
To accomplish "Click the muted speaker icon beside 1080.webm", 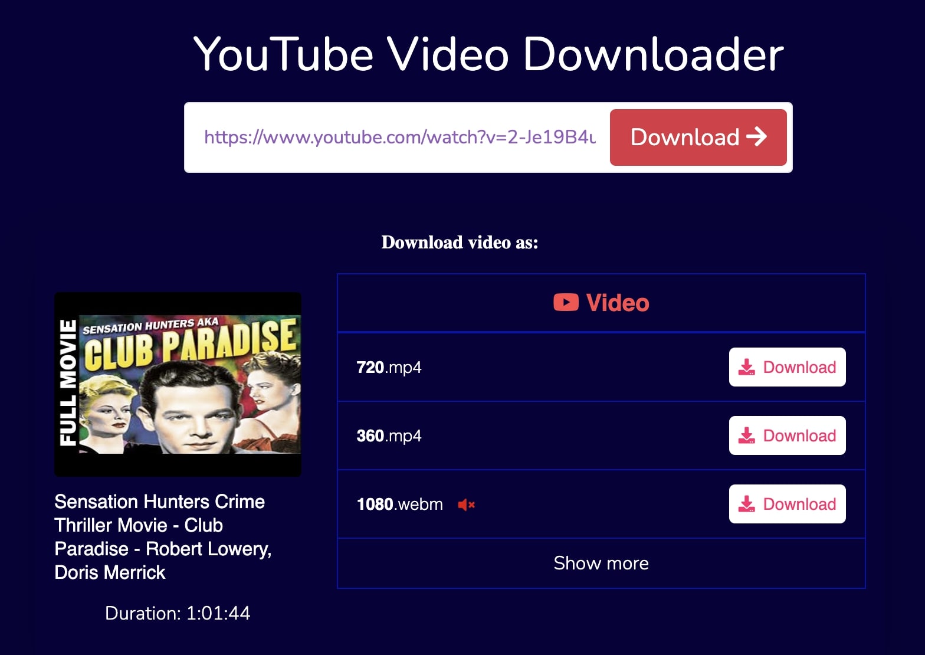I will click(x=466, y=505).
